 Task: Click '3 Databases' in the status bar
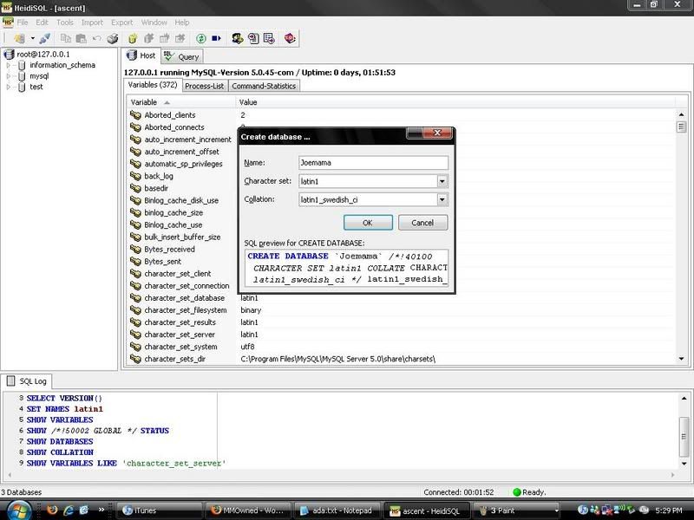(21, 492)
